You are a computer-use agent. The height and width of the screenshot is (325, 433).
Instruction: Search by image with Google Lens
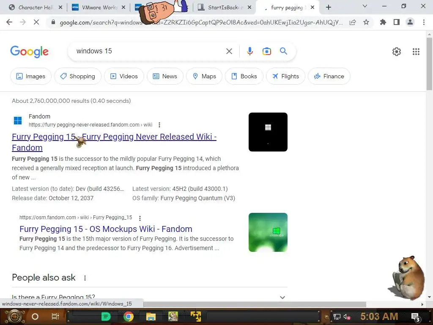(266, 51)
